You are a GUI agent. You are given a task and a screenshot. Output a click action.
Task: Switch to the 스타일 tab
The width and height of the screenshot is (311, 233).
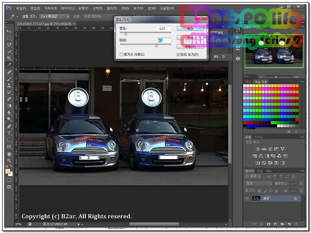pyautogui.click(x=258, y=137)
